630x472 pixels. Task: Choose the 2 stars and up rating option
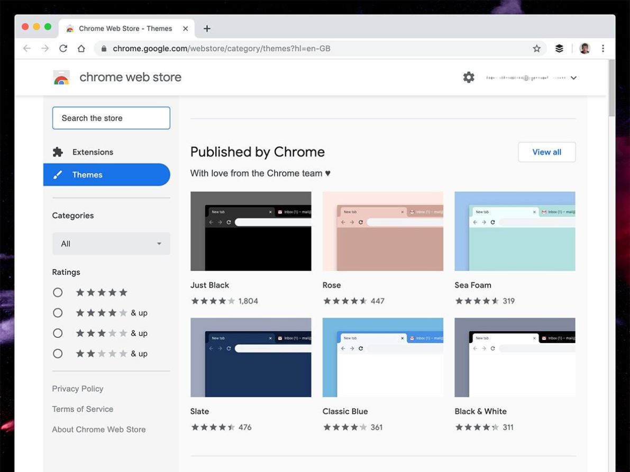(58, 353)
